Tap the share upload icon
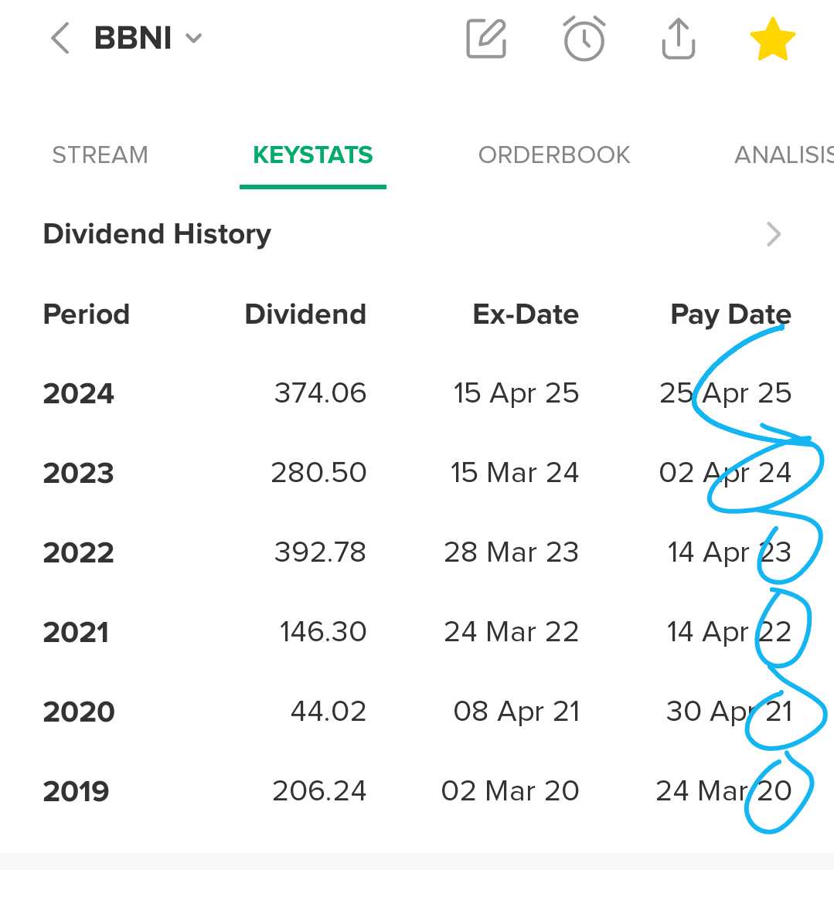 click(x=678, y=39)
